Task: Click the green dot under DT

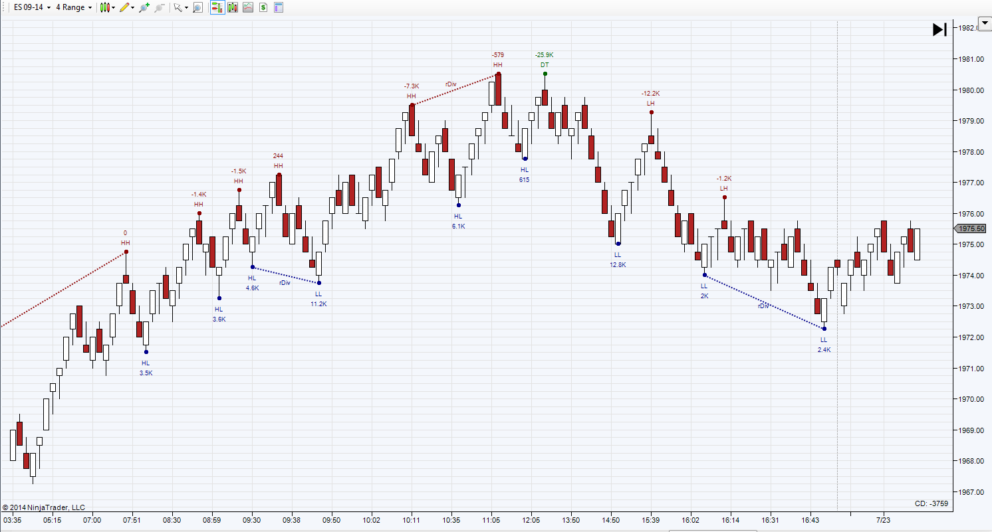Action: 545,74
